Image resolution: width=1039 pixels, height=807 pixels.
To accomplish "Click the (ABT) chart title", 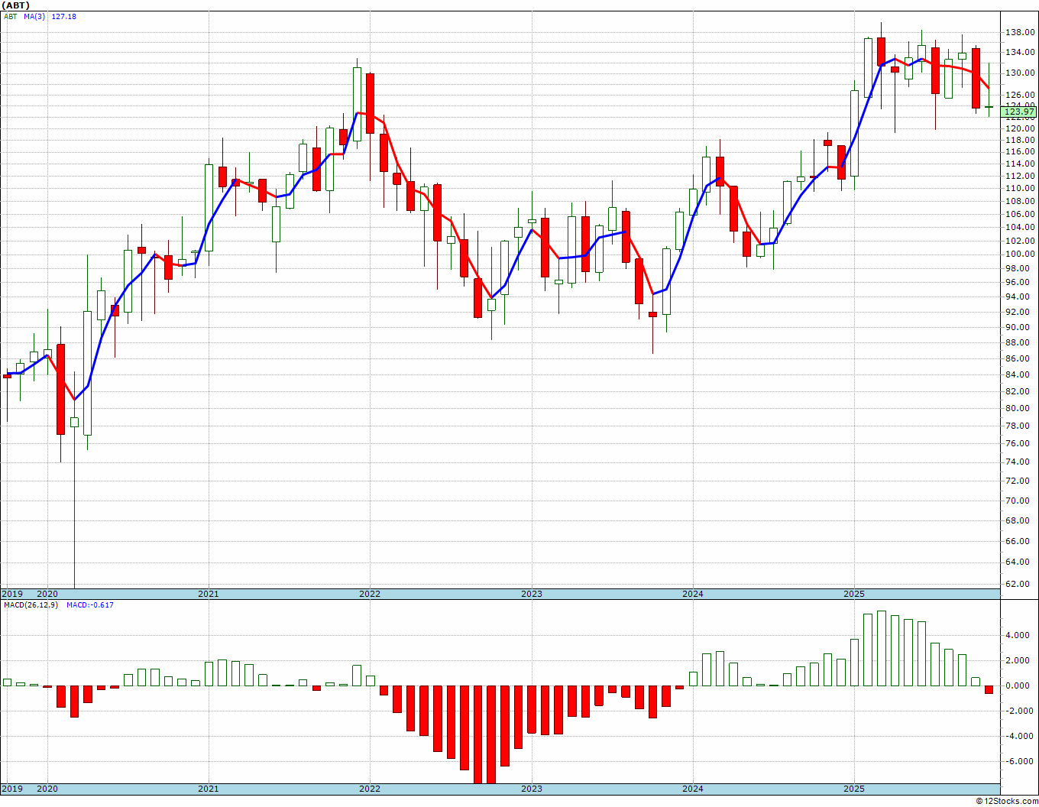I will [x=15, y=5].
